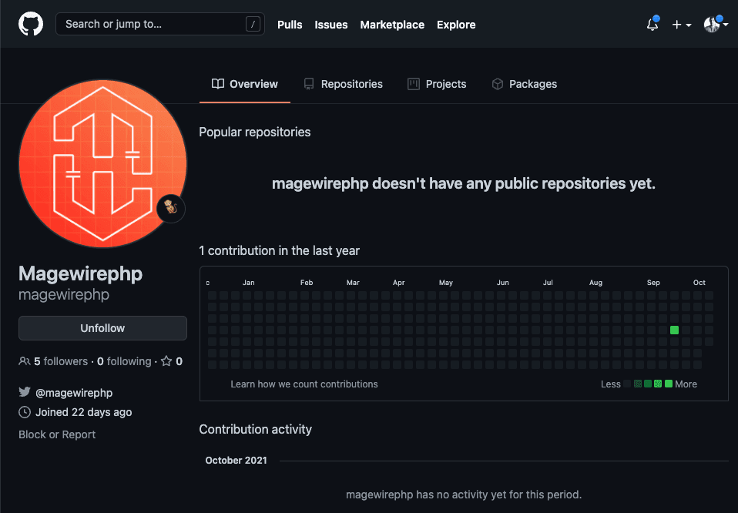Screen dimensions: 738x513
Task: Open Learn how we count contributions link
Action: pyautogui.click(x=304, y=384)
